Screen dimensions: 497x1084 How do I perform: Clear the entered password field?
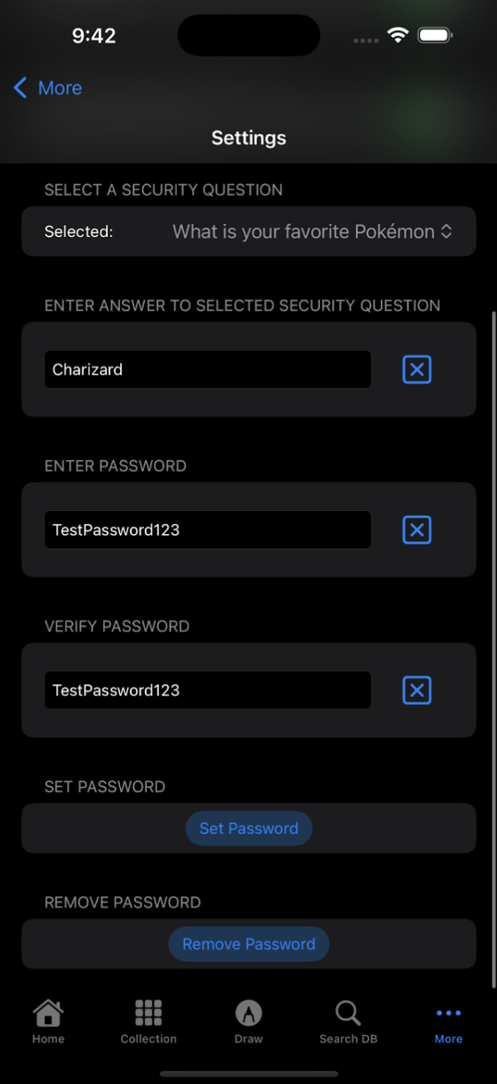[416, 530]
